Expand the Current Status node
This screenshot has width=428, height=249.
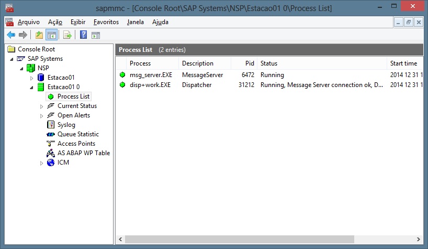(x=42, y=106)
